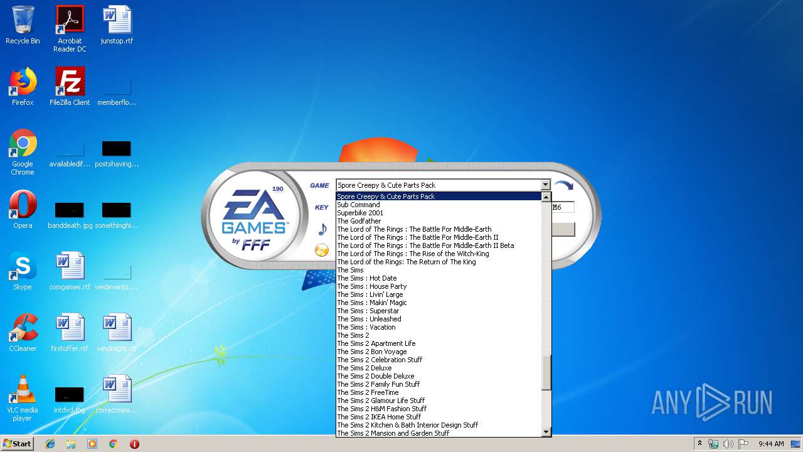The width and height of the screenshot is (803, 452).
Task: Select the Opera desktop shortcut
Action: pyautogui.click(x=23, y=210)
